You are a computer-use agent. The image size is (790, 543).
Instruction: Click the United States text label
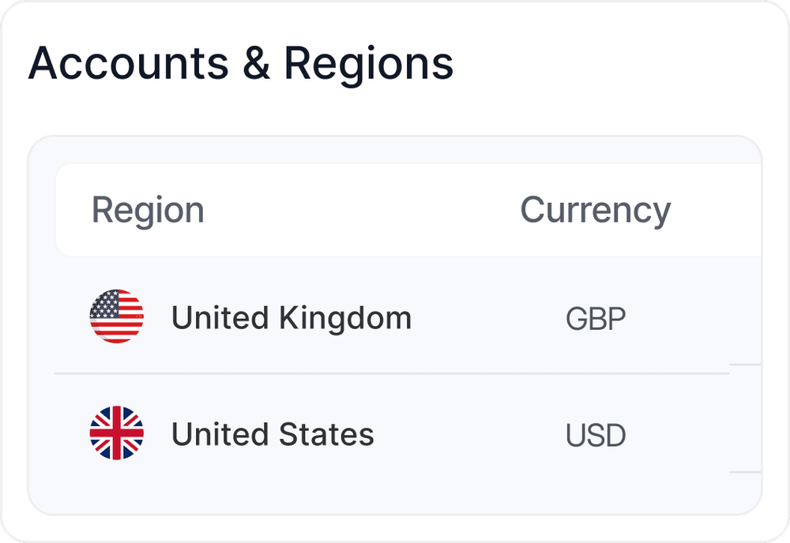point(273,435)
